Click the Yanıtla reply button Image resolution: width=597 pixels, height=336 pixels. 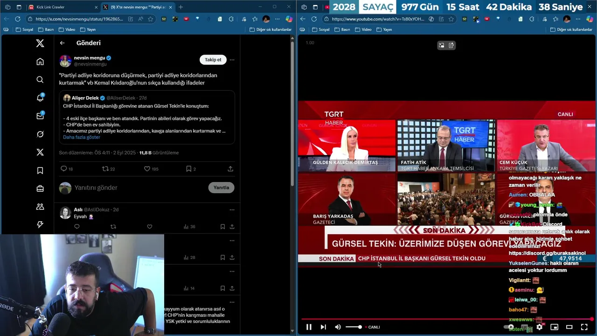click(221, 188)
